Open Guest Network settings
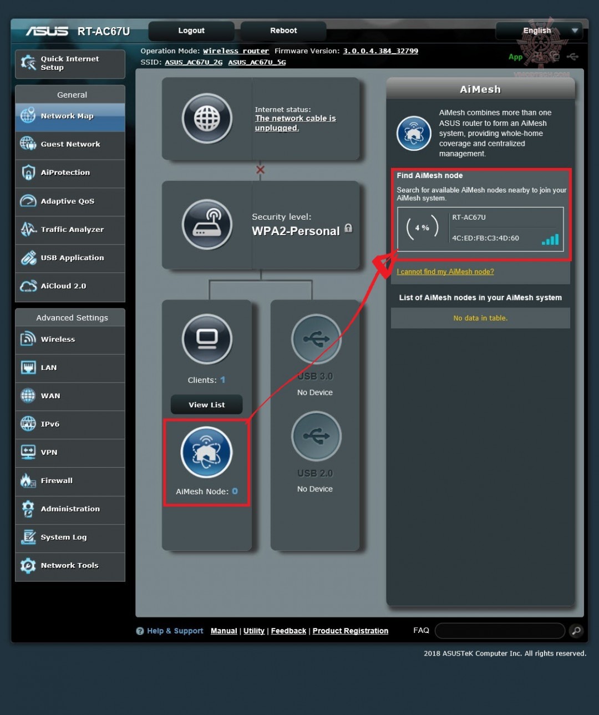The image size is (599, 715). click(x=70, y=145)
